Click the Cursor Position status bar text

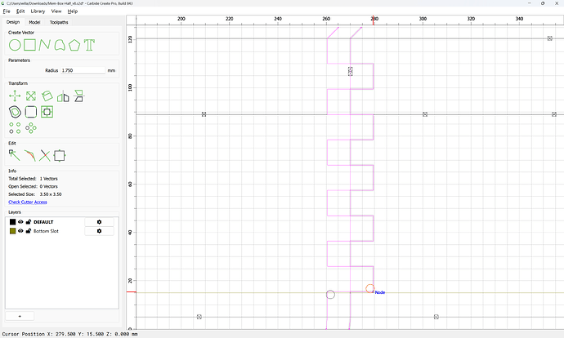click(69, 334)
